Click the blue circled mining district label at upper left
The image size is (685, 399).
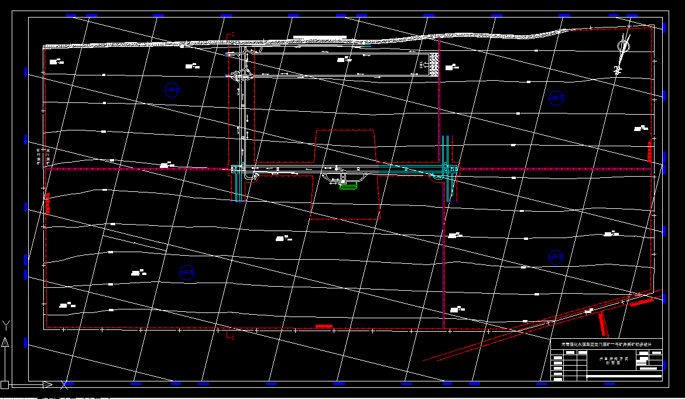[x=172, y=90]
